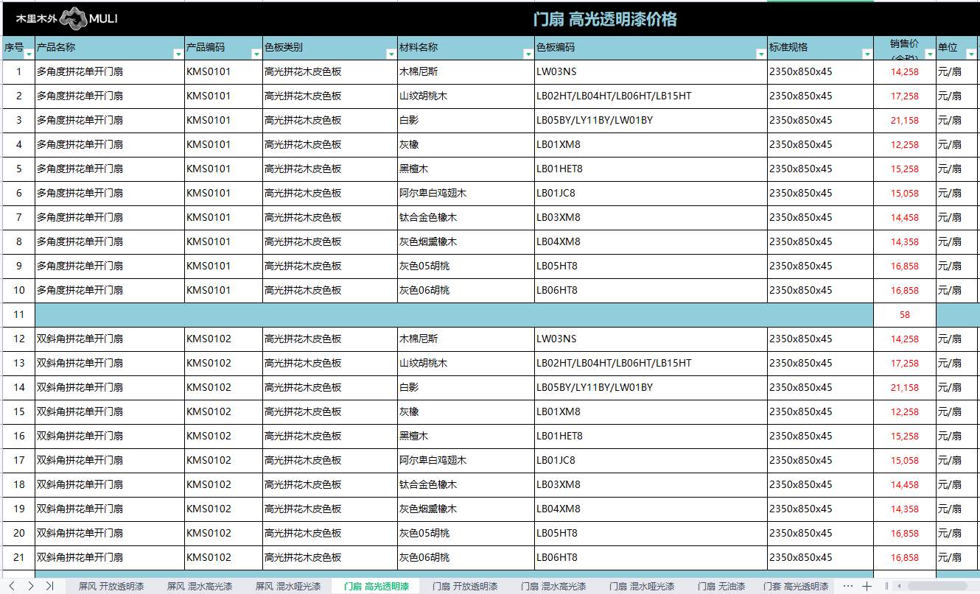The height and width of the screenshot is (594, 980).
Task: Select row 7 price 14,458
Action: point(905,218)
